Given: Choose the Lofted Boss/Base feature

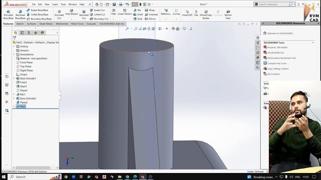Looking at the screenshot, I should (x=38, y=14).
